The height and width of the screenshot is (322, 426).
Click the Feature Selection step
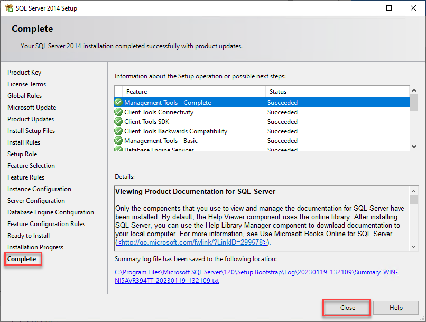coord(31,165)
